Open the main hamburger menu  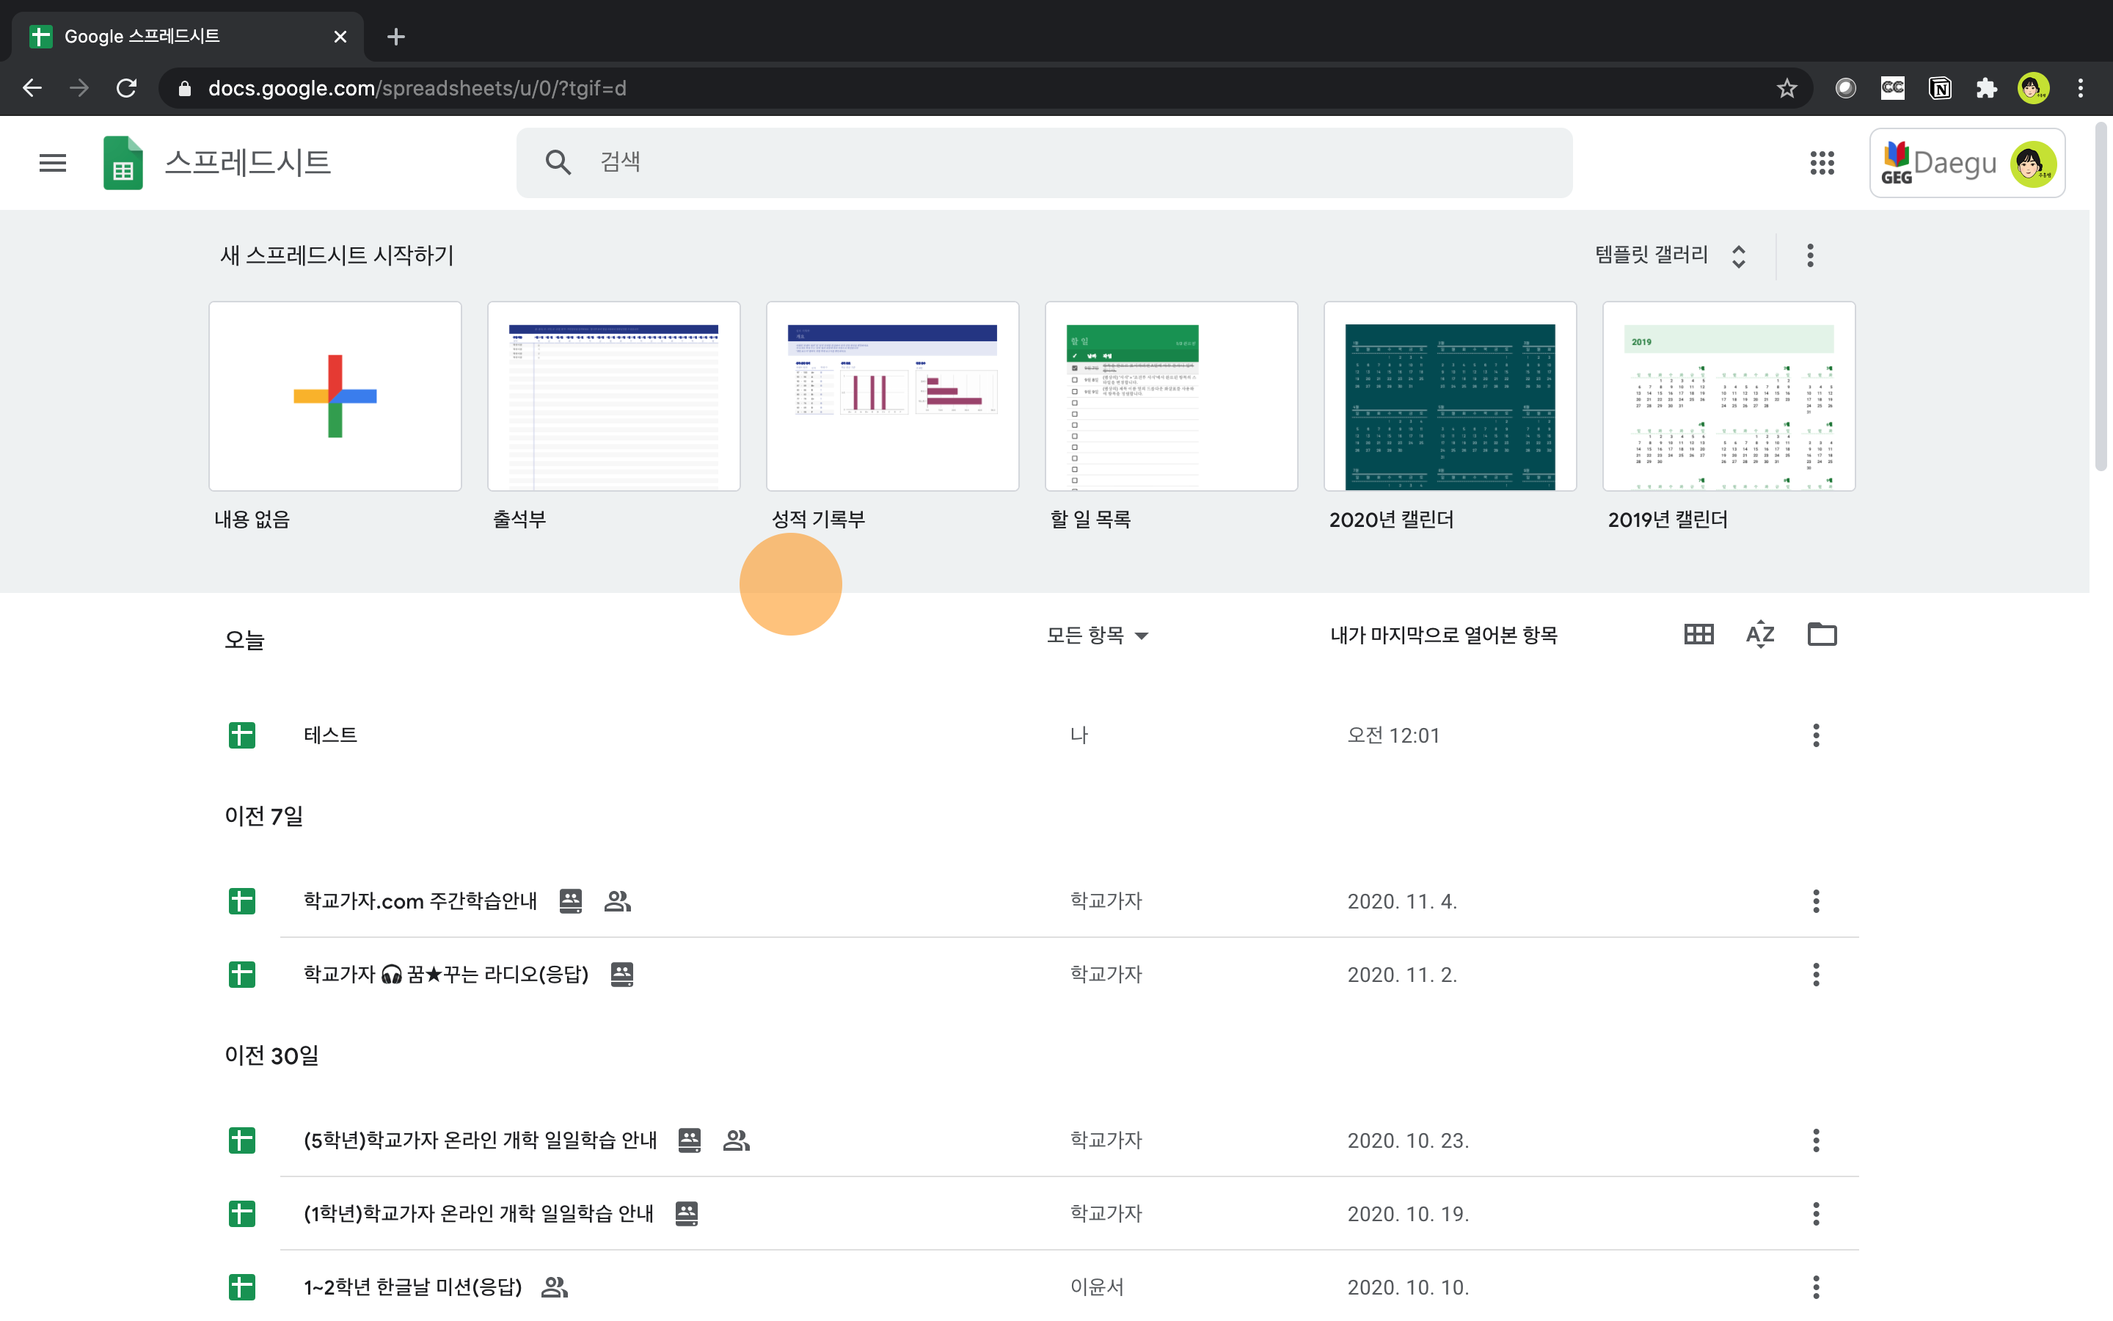click(52, 162)
